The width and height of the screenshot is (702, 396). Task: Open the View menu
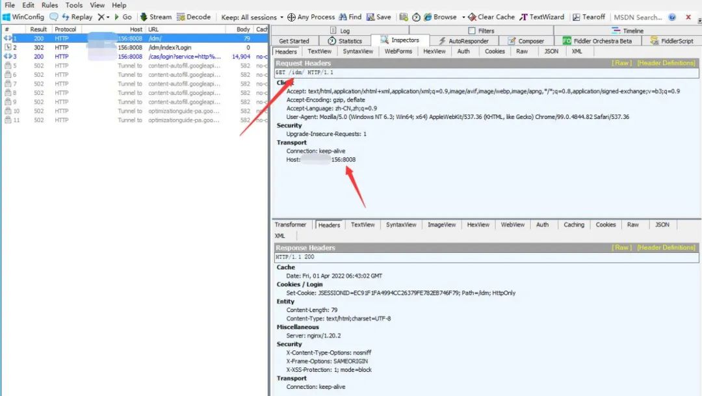point(97,5)
